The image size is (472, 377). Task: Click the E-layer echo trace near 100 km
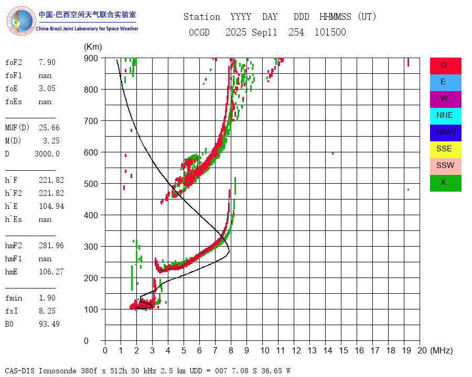(x=143, y=305)
